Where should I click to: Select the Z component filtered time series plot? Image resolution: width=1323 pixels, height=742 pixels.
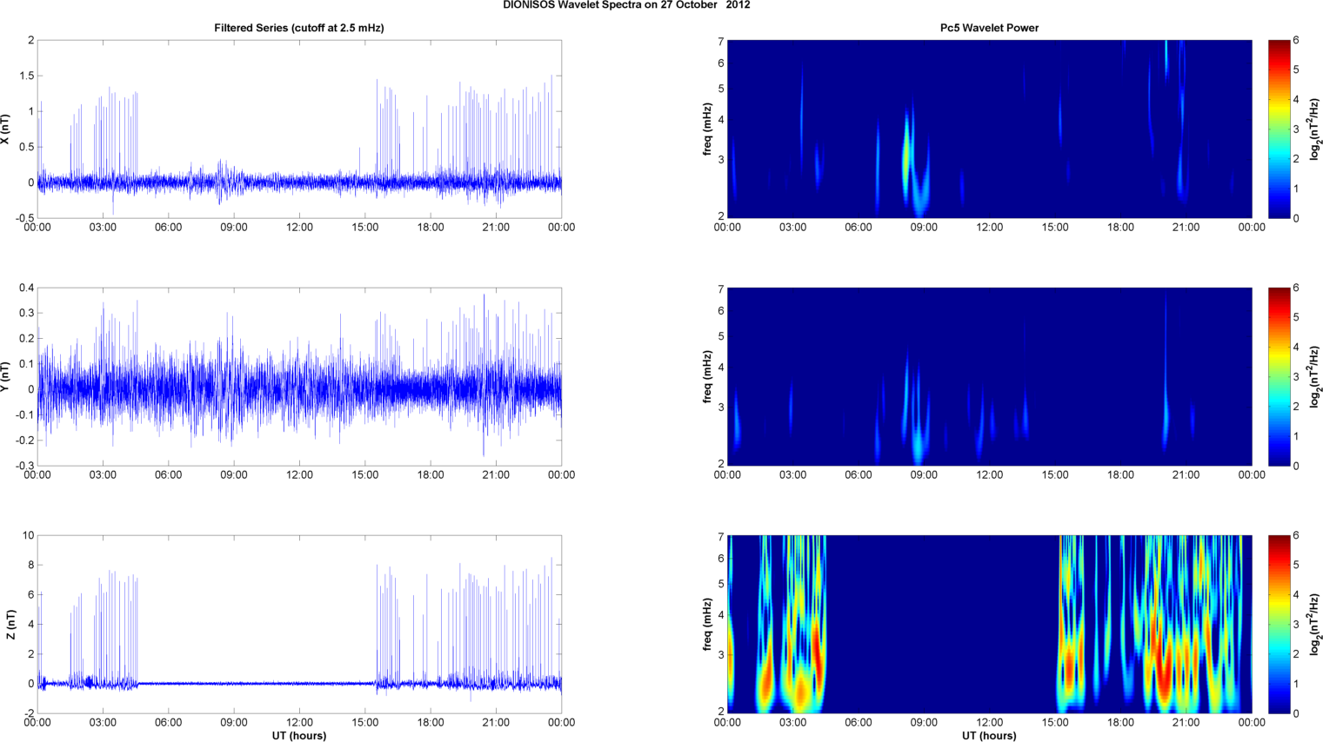point(299,624)
